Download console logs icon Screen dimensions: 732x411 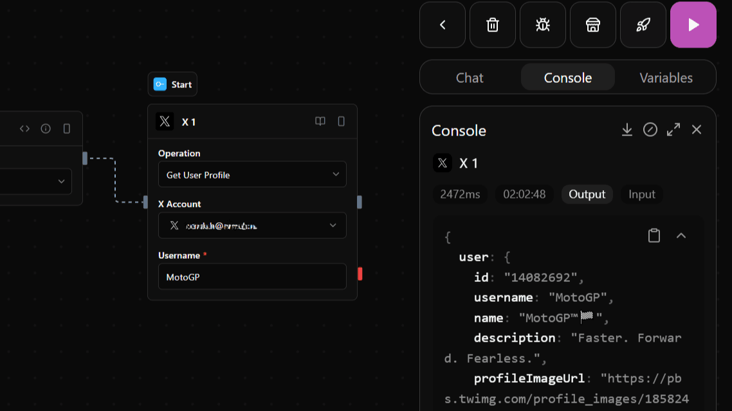tap(627, 130)
